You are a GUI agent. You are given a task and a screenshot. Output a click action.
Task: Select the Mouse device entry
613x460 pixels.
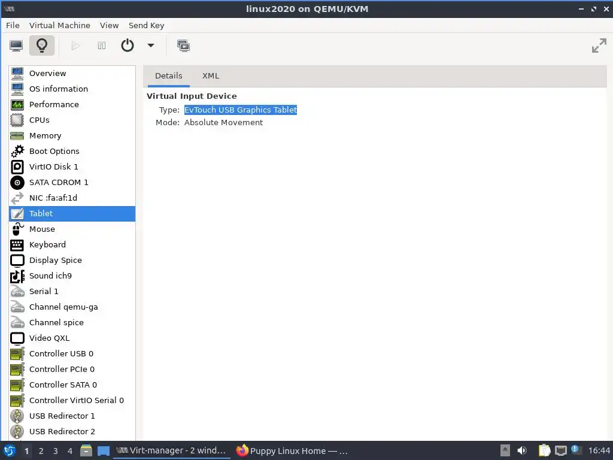pos(72,229)
